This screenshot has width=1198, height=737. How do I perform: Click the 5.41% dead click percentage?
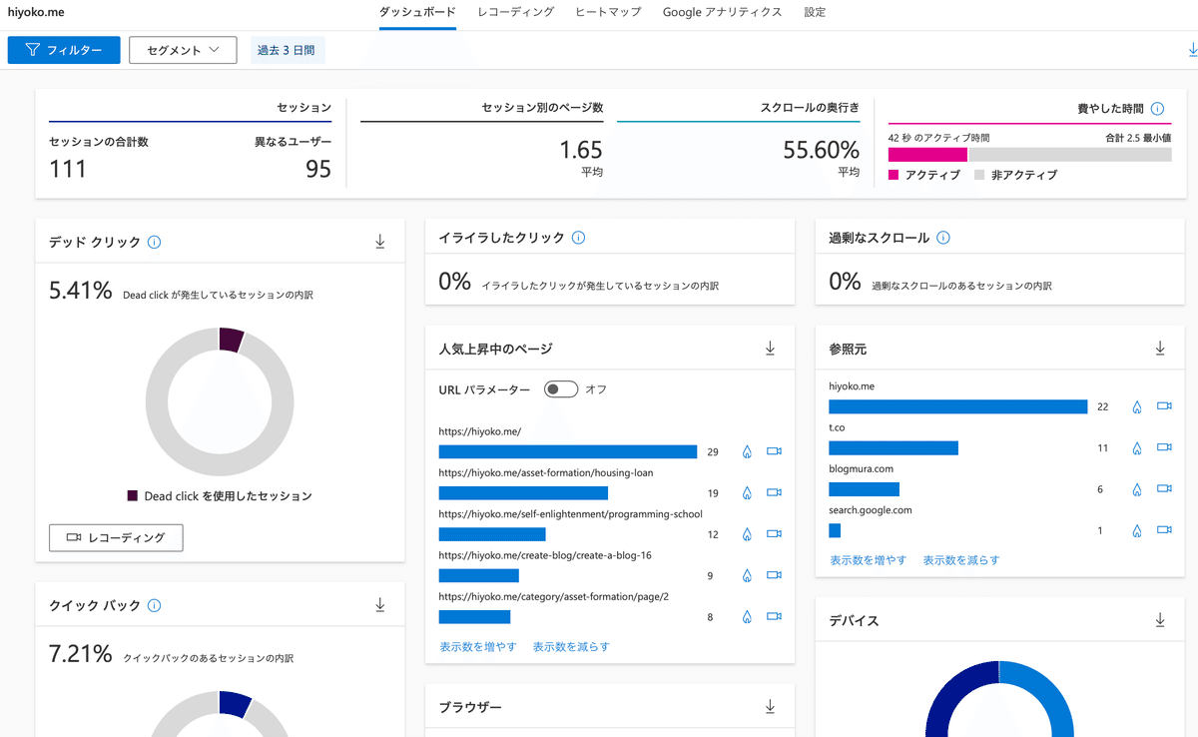click(81, 291)
